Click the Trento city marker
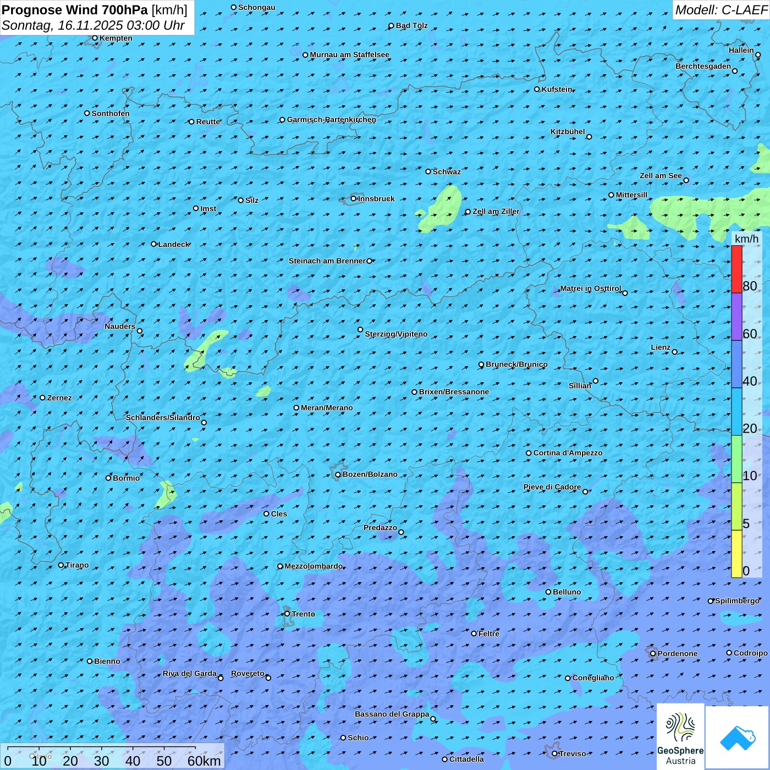This screenshot has height=770, width=770. click(x=287, y=614)
